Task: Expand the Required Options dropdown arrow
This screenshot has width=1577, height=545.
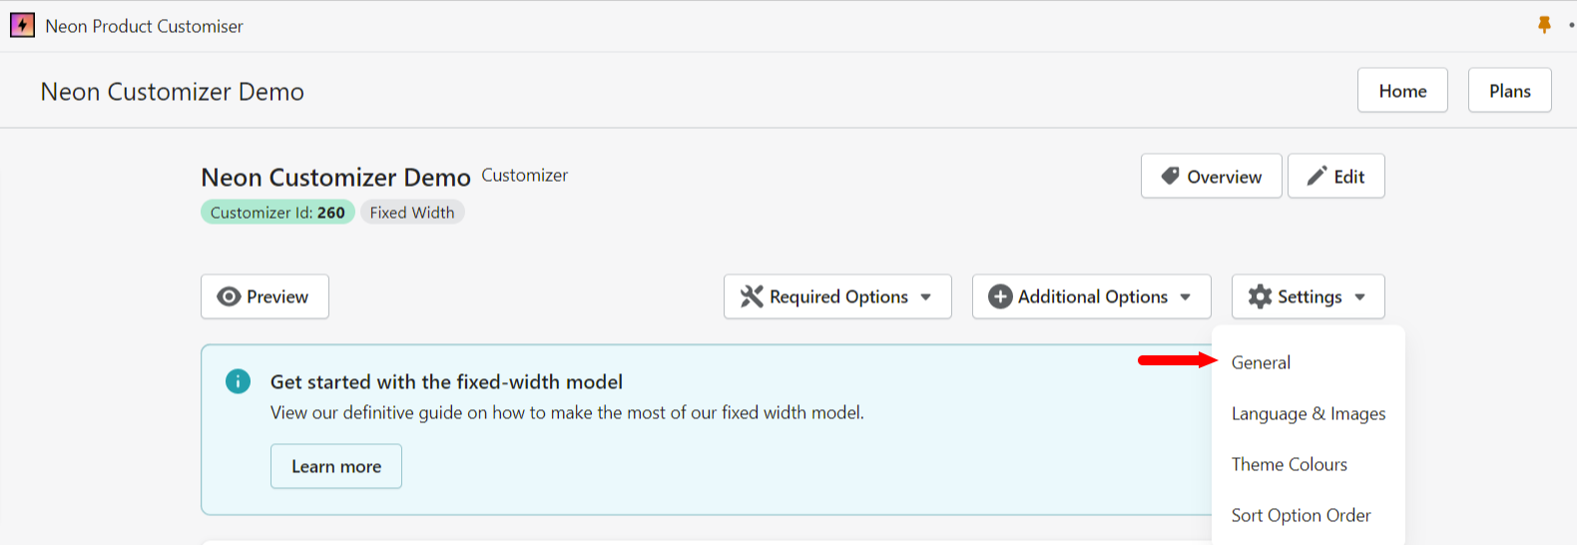Action: click(x=926, y=296)
